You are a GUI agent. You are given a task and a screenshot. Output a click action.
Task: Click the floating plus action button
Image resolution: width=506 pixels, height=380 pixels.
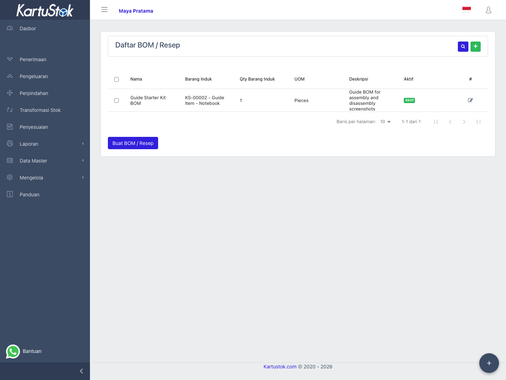[489, 363]
